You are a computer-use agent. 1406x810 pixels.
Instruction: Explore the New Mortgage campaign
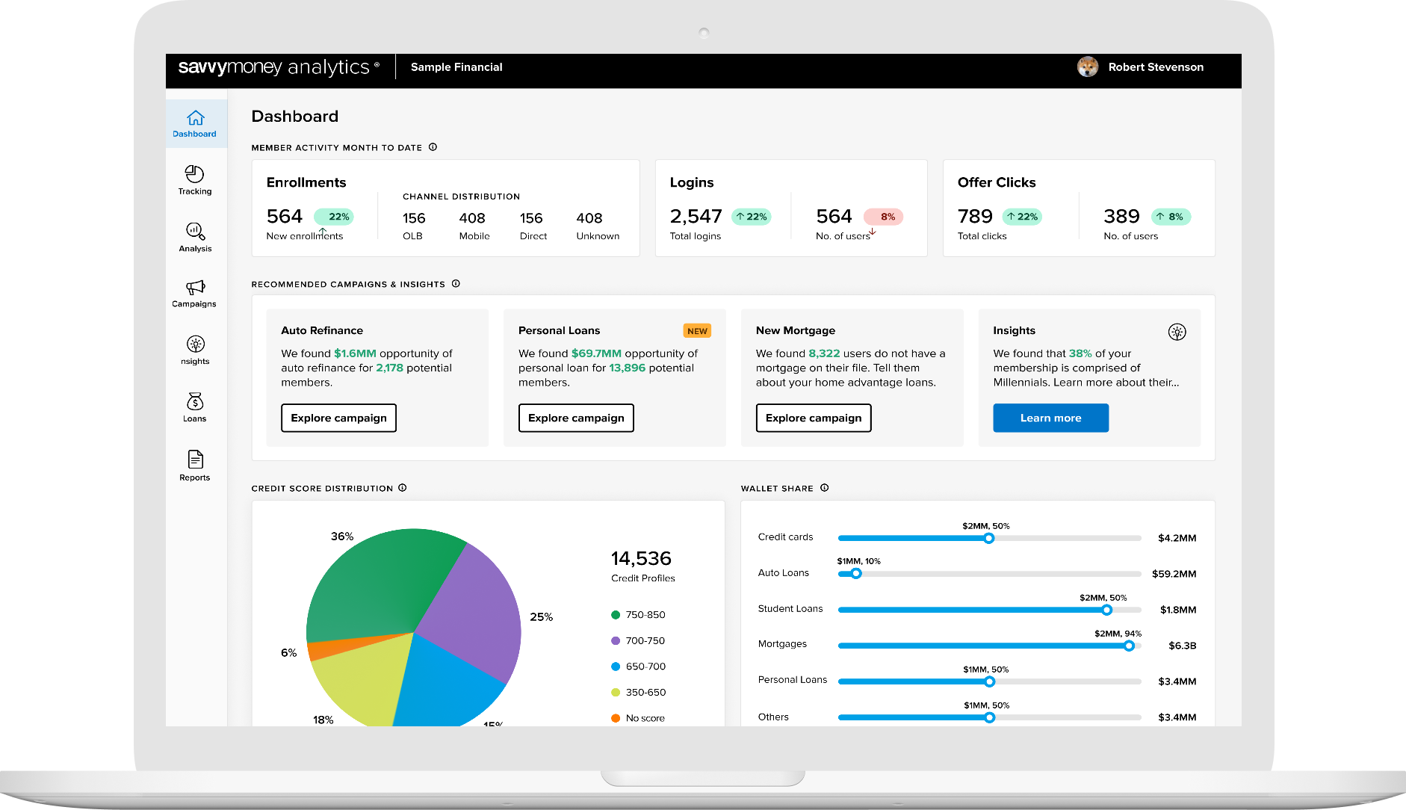tap(813, 418)
